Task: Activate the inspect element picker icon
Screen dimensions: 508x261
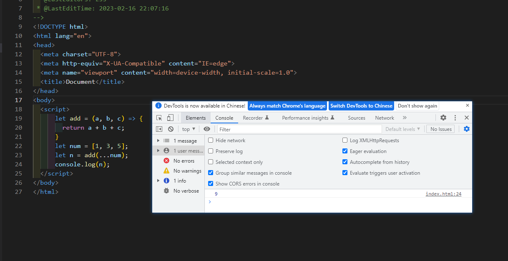Action: pyautogui.click(x=159, y=118)
